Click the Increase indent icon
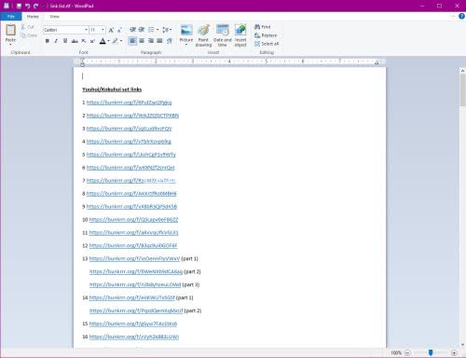466x358 pixels. coord(142,30)
